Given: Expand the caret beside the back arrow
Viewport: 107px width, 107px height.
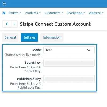Looking at the screenshot, I should [x=14, y=24].
